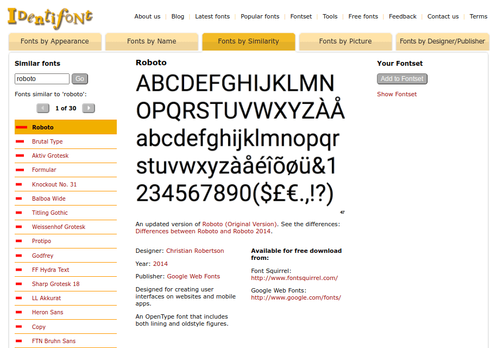Open FF Hydra Text font

coord(51,270)
